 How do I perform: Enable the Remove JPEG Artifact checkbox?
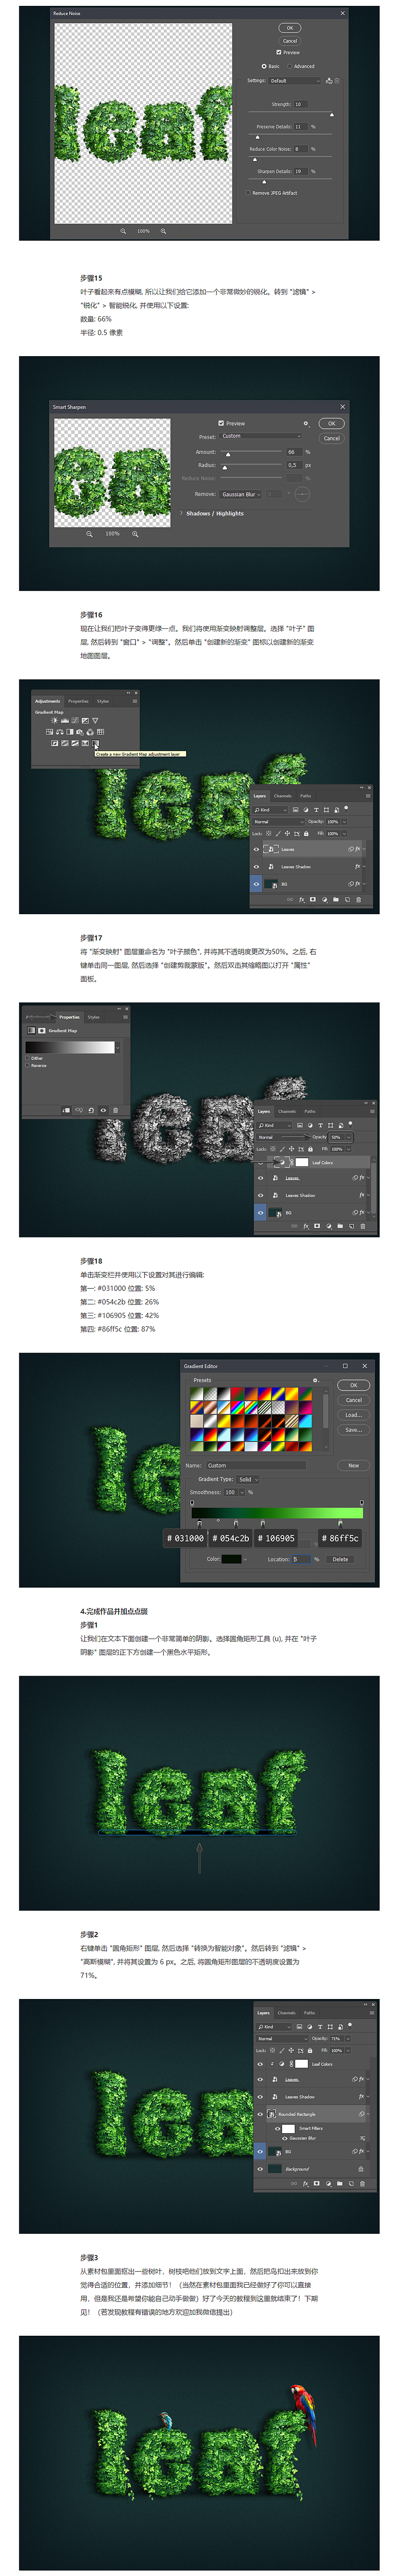[248, 193]
